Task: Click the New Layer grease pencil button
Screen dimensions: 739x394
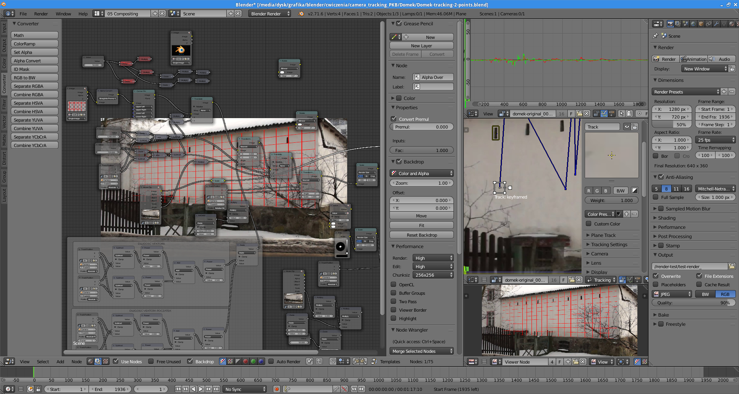Action: (x=421, y=45)
